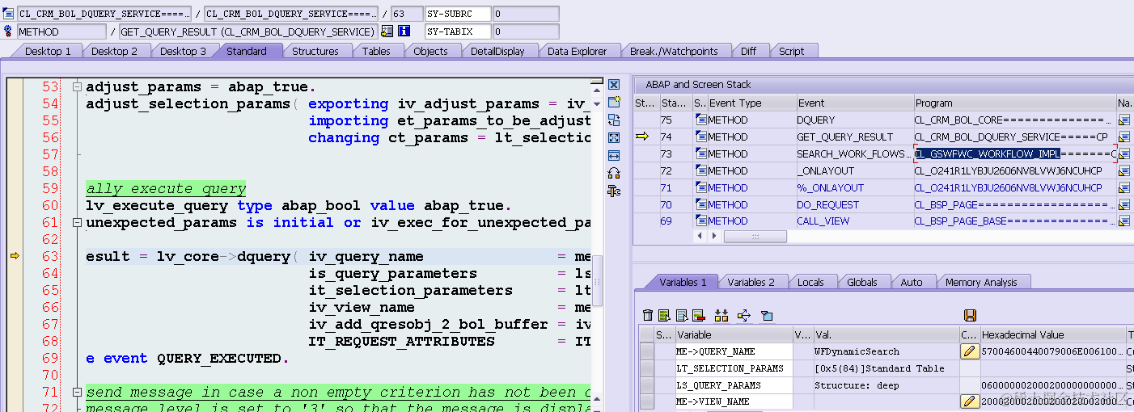Click the third icon in the Variables toolbar

point(682,315)
